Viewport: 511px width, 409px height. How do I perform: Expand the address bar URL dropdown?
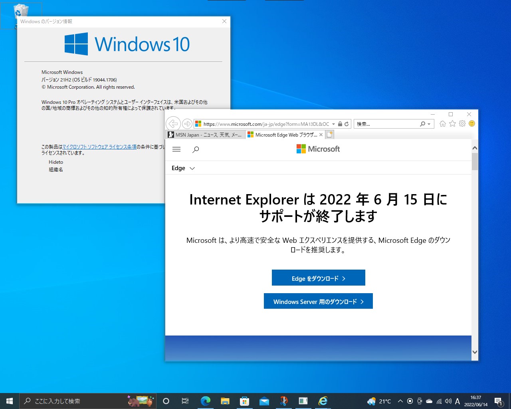pyautogui.click(x=334, y=124)
